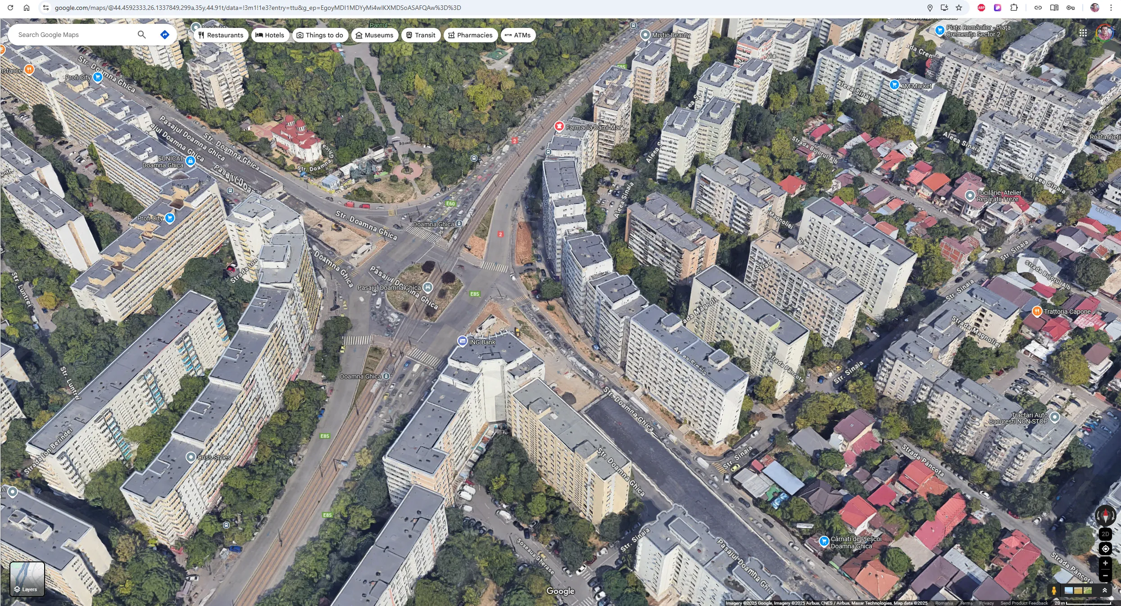
Task: Open the Chrome three-dot menu
Action: click(x=1111, y=8)
